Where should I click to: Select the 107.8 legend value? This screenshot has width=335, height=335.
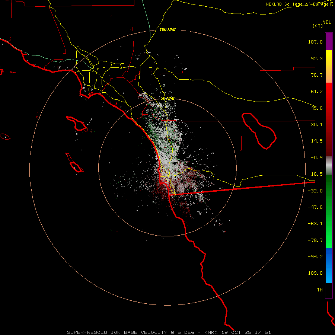coord(315,42)
